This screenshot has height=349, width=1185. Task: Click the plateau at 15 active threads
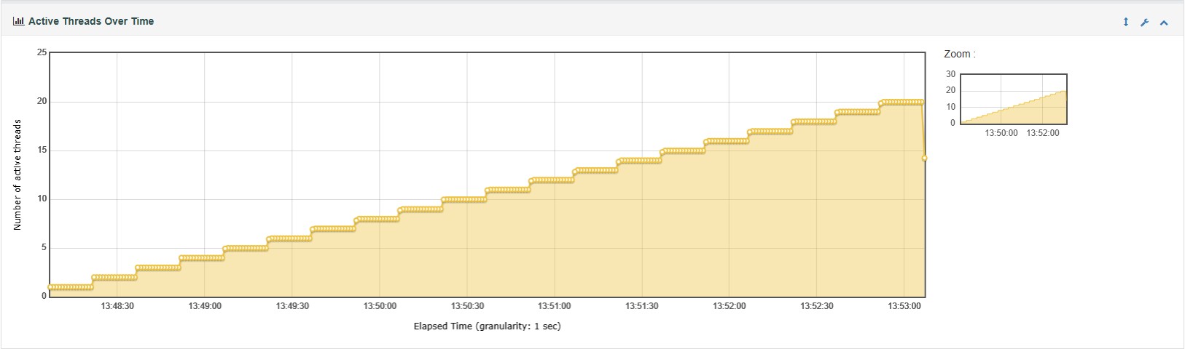[x=683, y=151]
